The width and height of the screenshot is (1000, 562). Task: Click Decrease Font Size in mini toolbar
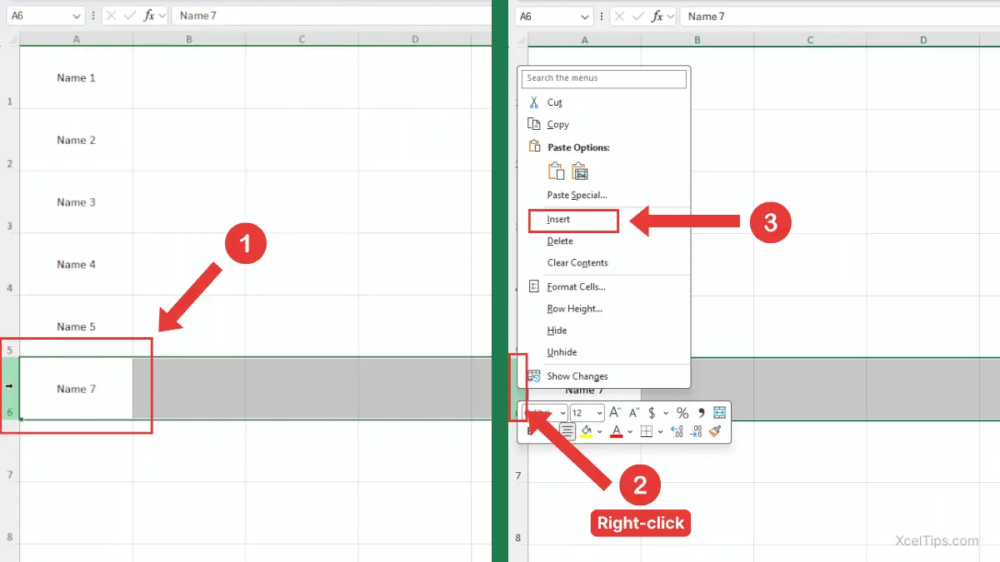634,413
